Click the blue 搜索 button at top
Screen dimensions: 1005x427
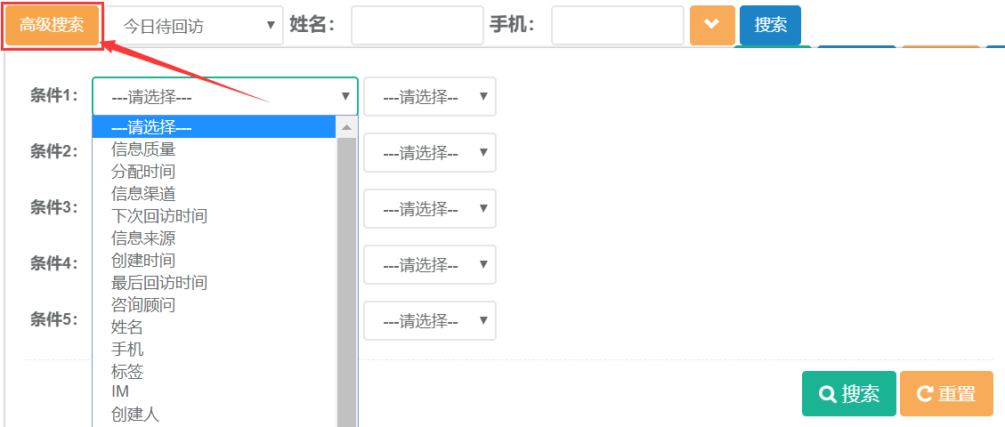pyautogui.click(x=770, y=25)
